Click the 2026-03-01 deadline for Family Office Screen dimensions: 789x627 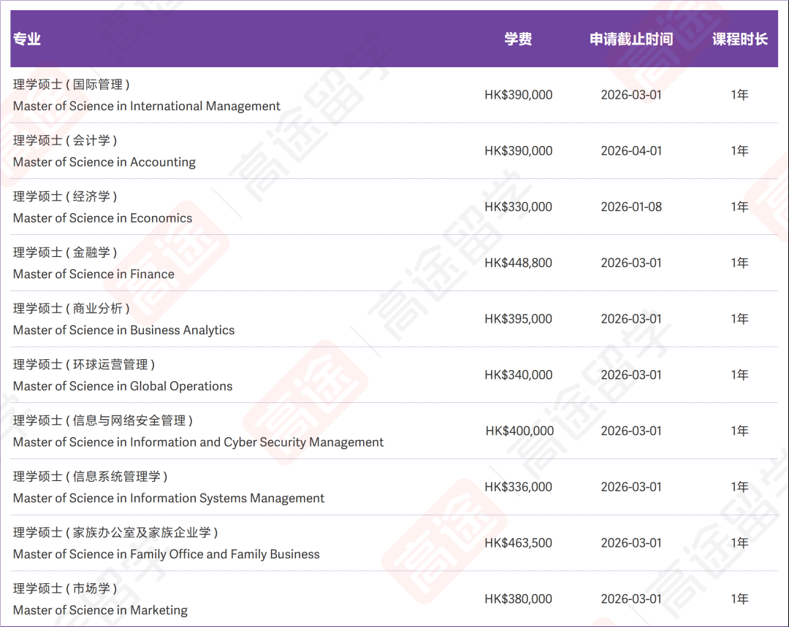tap(631, 543)
